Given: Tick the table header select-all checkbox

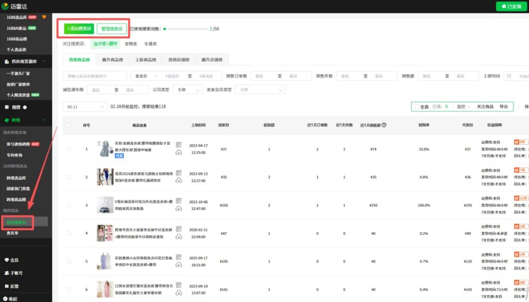Looking at the screenshot, I should coord(68,125).
